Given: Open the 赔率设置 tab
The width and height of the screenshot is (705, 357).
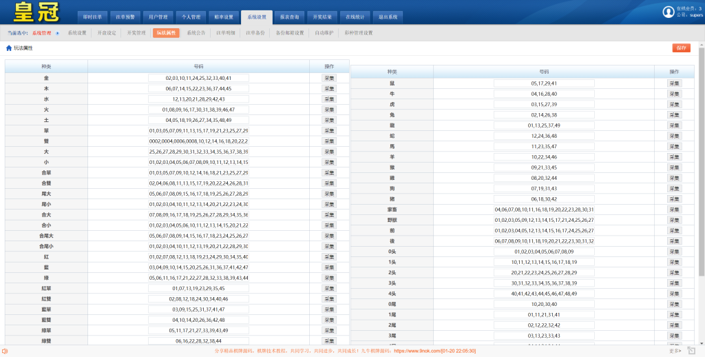Looking at the screenshot, I should 224,17.
